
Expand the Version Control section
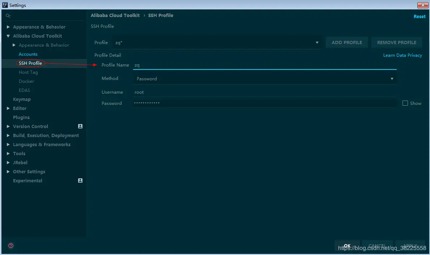click(8, 126)
